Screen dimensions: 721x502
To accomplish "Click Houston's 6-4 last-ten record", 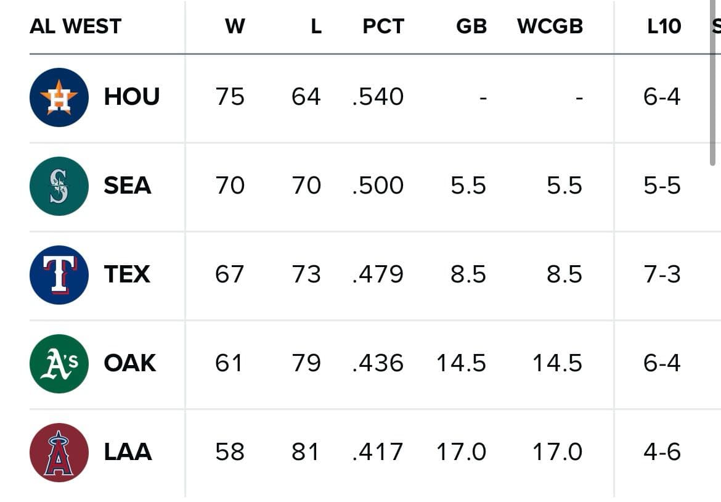I will click(x=662, y=97).
